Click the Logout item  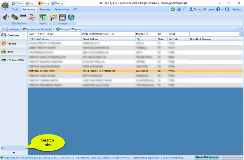pyautogui.click(x=31, y=3)
